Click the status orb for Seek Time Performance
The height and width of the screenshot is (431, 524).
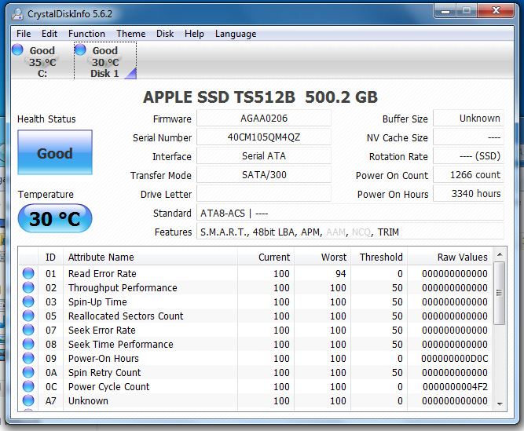28,344
